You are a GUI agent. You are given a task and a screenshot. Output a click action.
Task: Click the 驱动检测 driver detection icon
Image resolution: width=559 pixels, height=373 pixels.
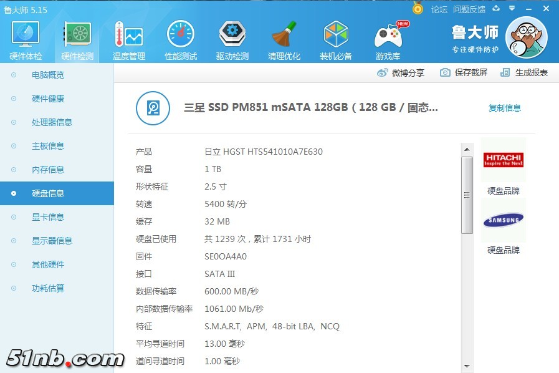coord(232,41)
